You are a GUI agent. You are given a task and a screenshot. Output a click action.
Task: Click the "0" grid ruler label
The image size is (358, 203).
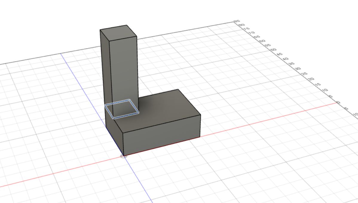[339, 103]
